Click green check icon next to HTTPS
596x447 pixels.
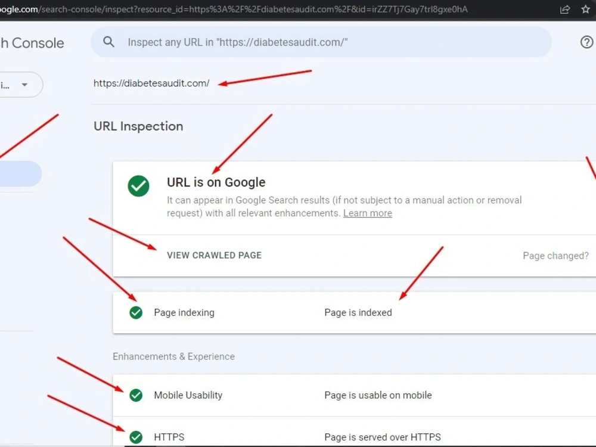[136, 437]
